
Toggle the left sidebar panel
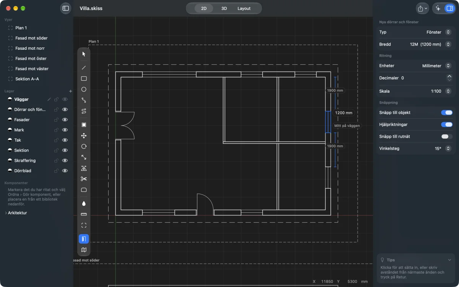66,8
